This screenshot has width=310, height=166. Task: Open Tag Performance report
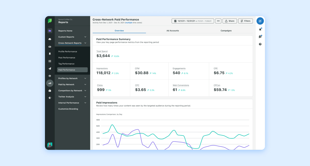point(66,64)
